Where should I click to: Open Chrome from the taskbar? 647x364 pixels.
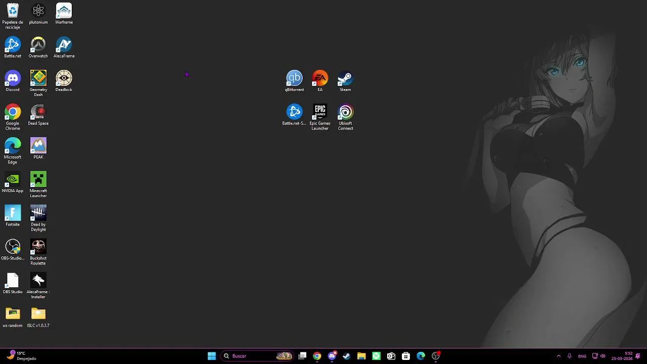click(317, 356)
